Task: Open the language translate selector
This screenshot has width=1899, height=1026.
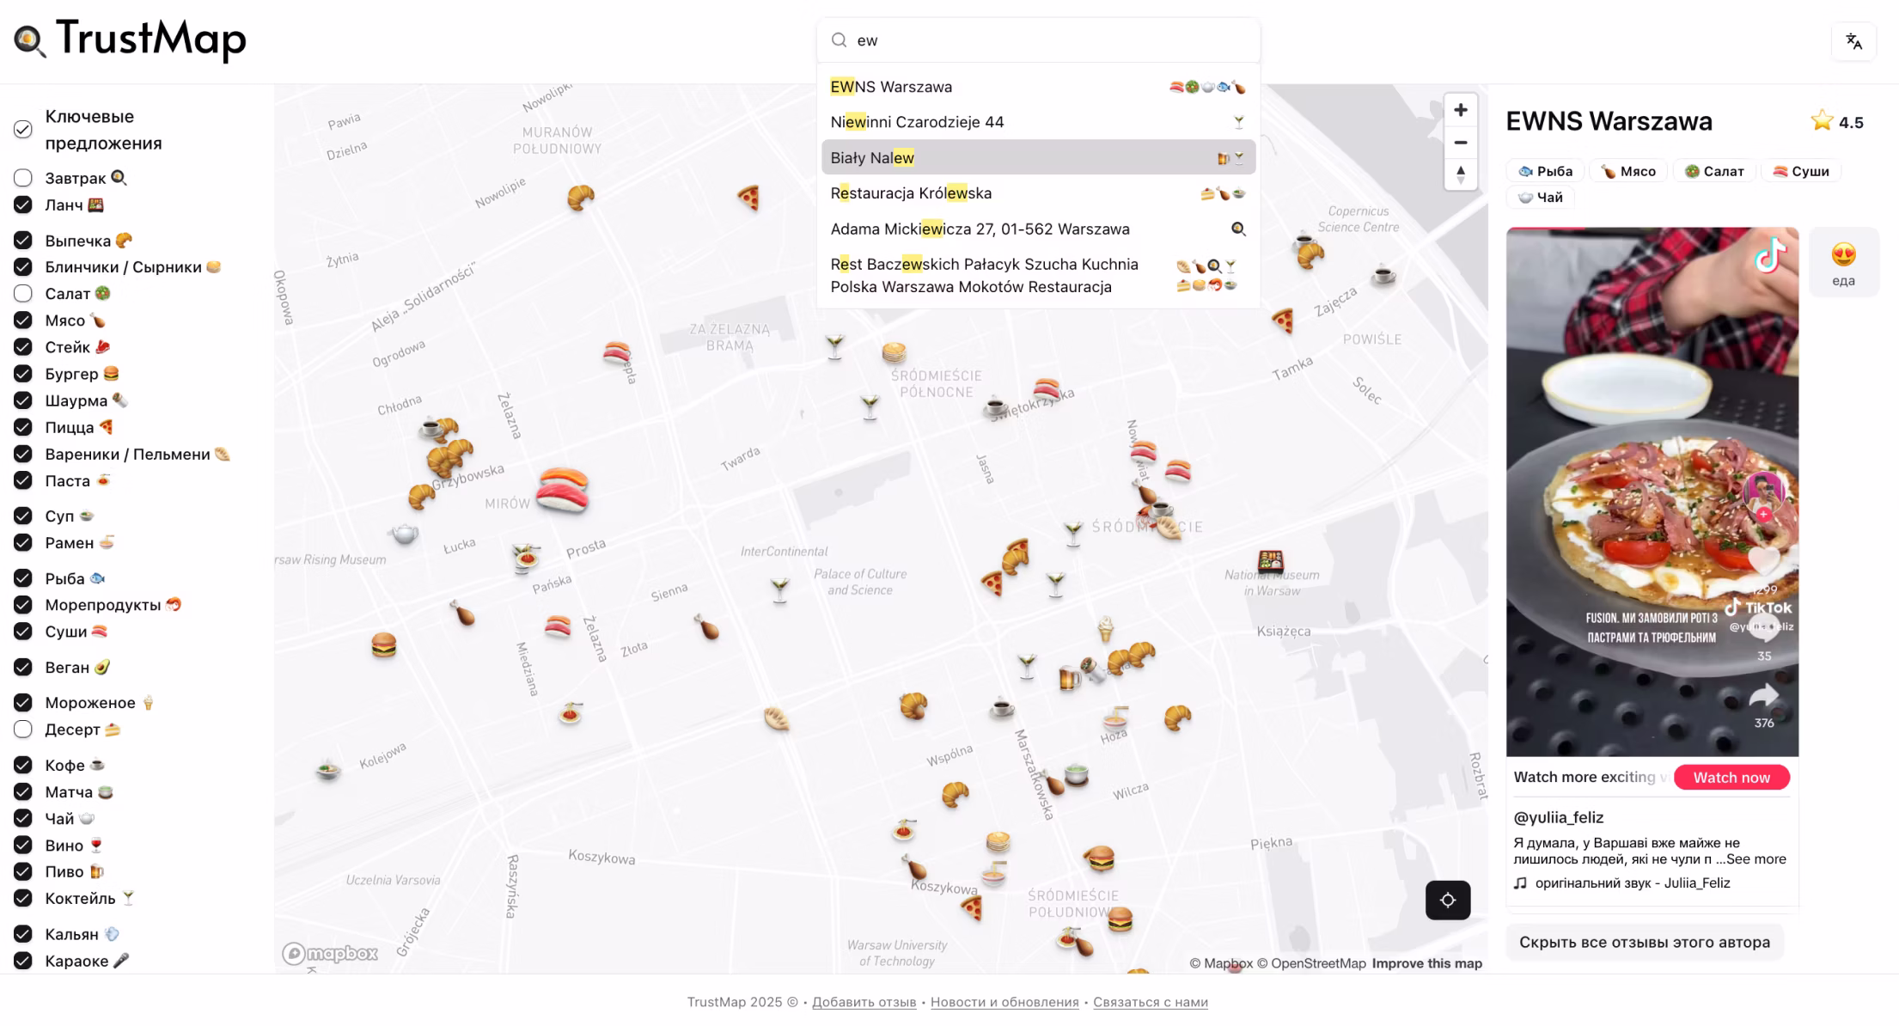Action: [x=1853, y=40]
